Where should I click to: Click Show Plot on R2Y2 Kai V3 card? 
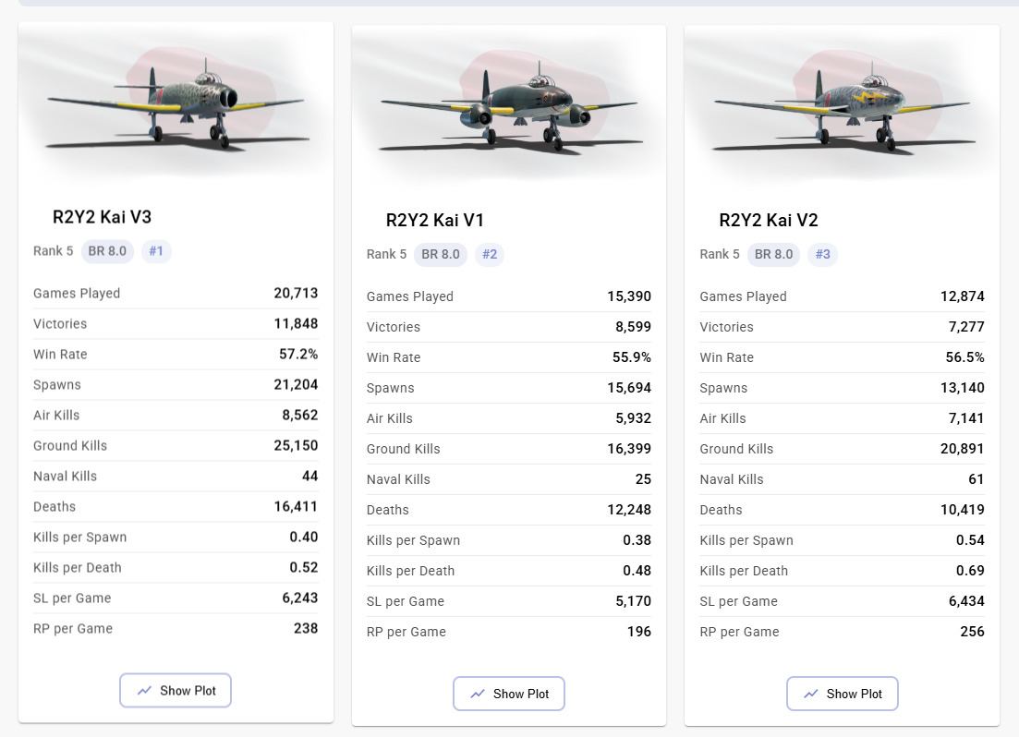[x=176, y=691]
